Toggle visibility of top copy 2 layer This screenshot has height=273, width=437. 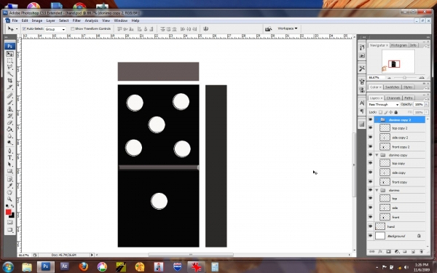[x=370, y=128]
